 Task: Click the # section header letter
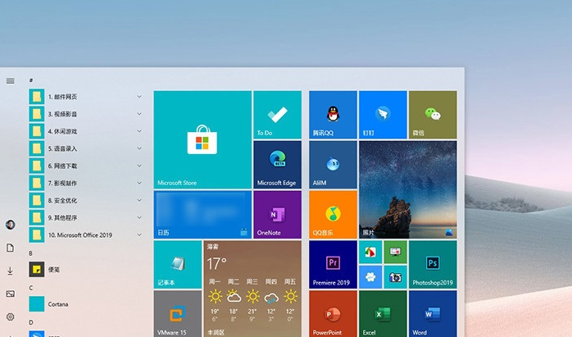(x=31, y=80)
